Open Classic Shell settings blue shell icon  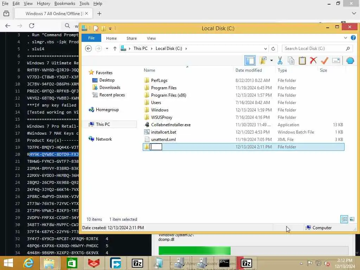coord(350,60)
